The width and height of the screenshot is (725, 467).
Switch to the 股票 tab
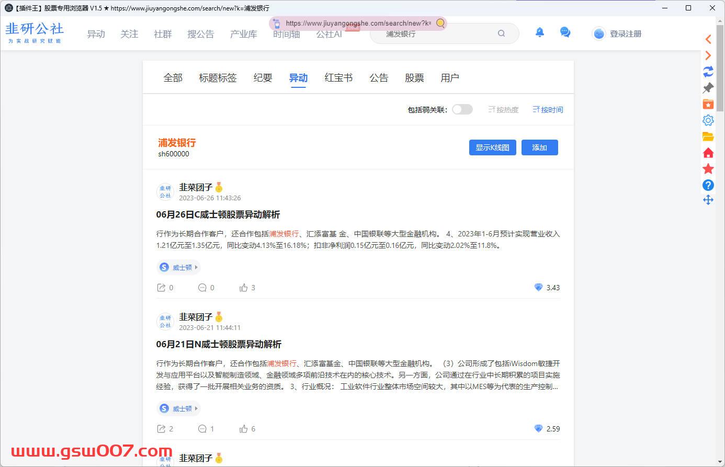tap(414, 78)
